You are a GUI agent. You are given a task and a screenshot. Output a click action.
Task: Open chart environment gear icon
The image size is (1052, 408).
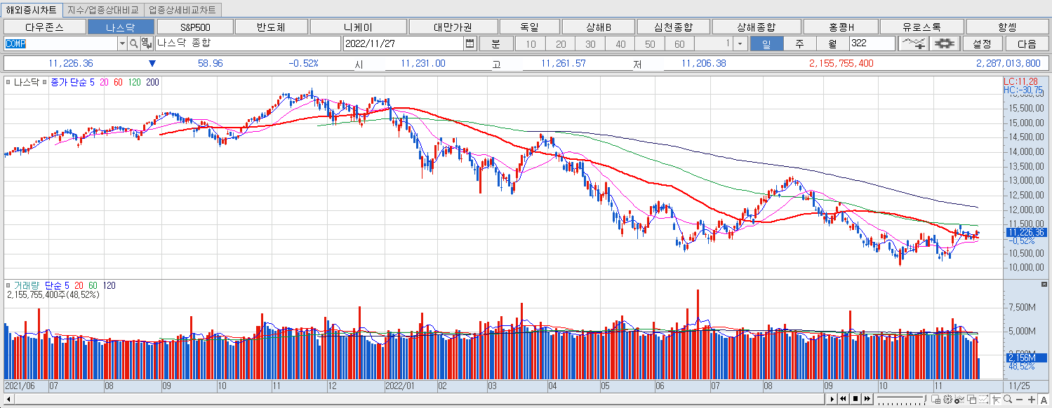[947, 400]
